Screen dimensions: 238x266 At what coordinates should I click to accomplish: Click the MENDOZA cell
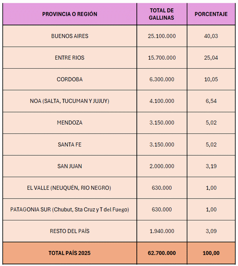click(70, 123)
